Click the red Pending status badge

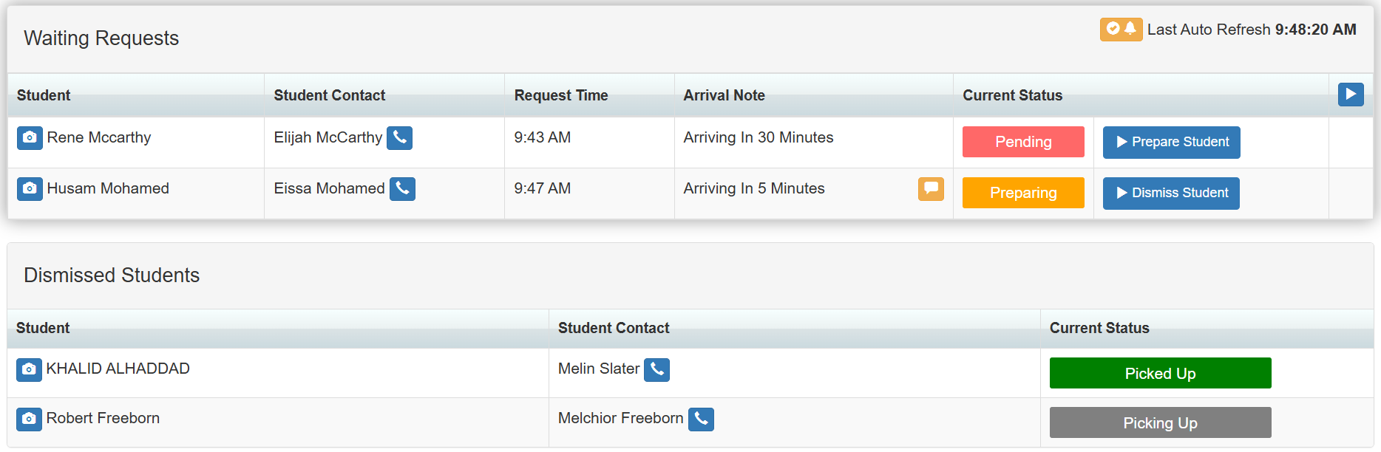click(1023, 142)
